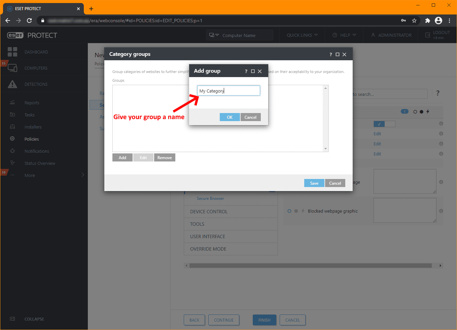
Task: Cancel the Category groups dialog
Action: 335,183
